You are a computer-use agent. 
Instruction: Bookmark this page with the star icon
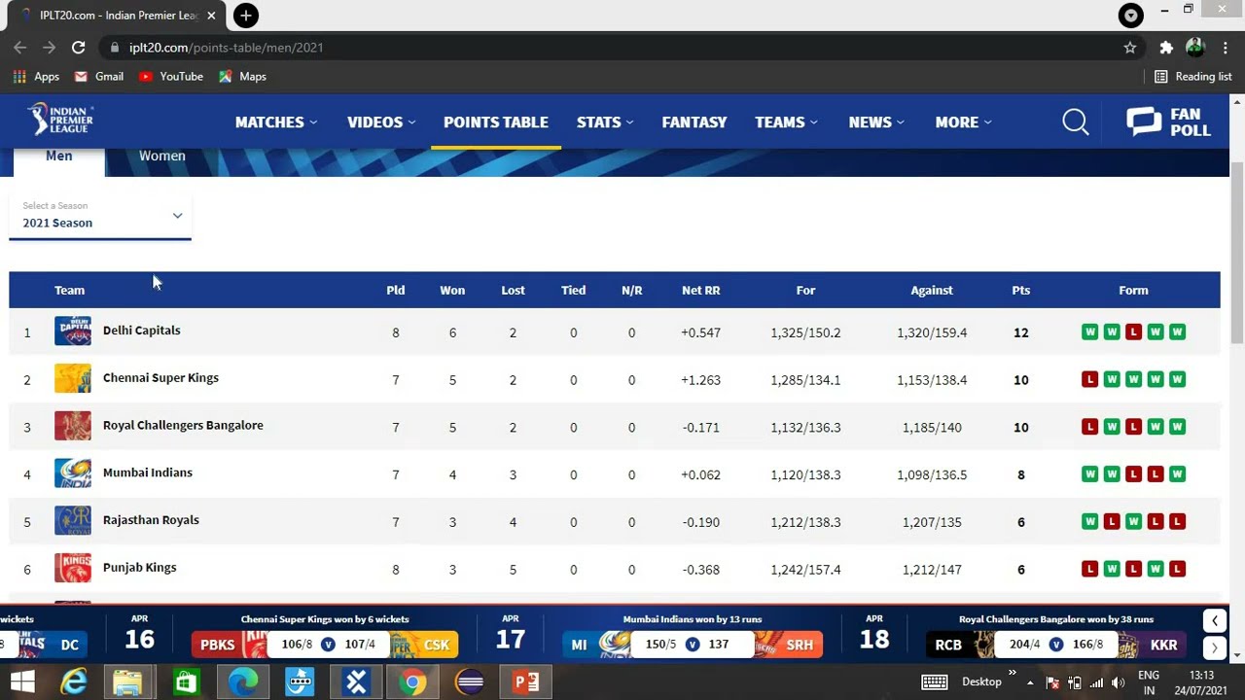1130,47
